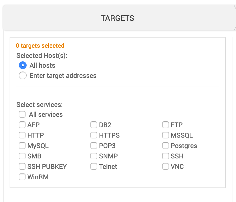Tick the Telnet service checkbox
236x202 pixels.
pos(94,166)
